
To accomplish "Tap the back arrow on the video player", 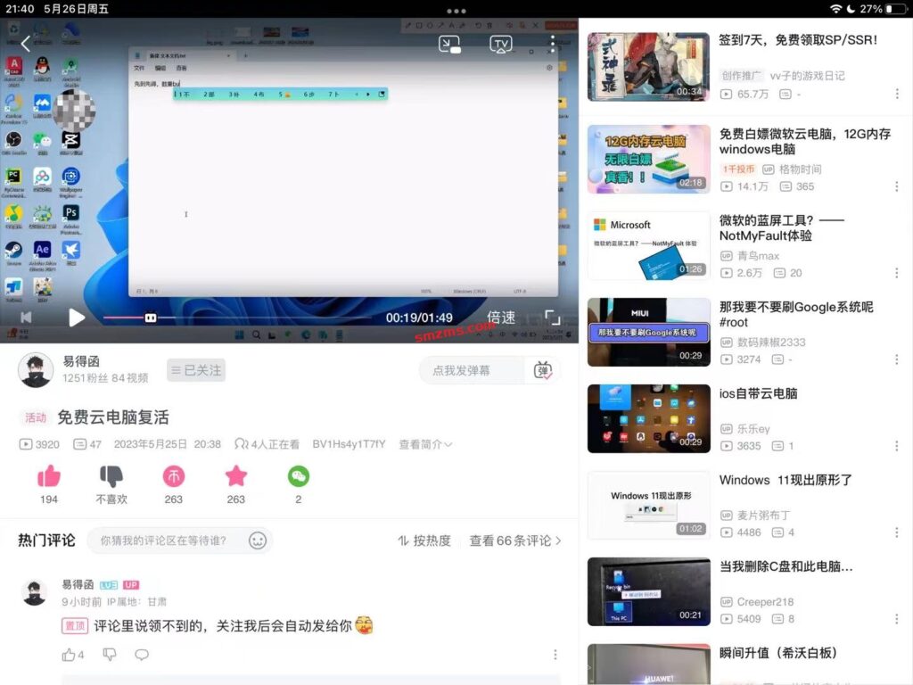I will [25, 44].
